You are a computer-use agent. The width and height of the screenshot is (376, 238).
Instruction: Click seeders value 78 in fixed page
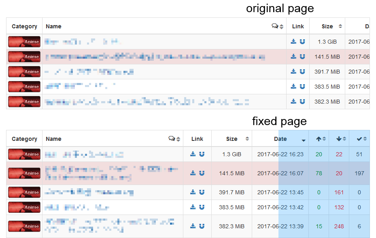[x=319, y=173]
